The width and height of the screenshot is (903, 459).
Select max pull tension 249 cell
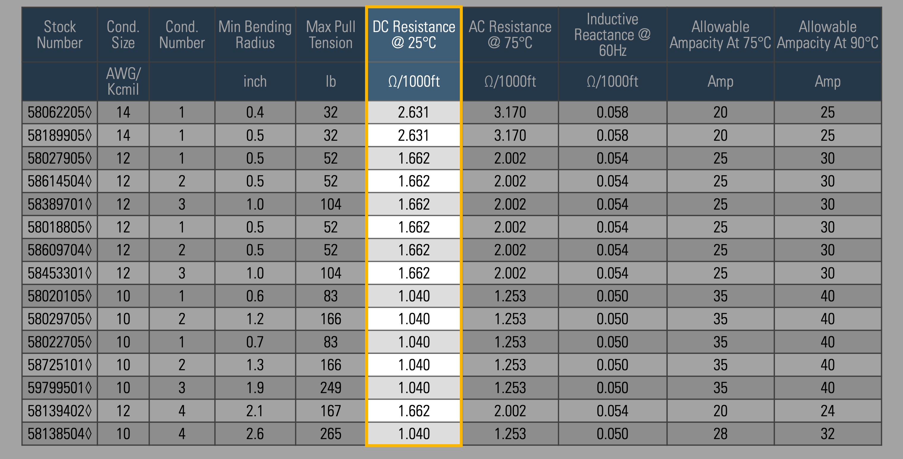[331, 388]
